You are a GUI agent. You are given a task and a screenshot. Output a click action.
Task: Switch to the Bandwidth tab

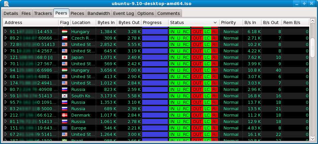98,14
